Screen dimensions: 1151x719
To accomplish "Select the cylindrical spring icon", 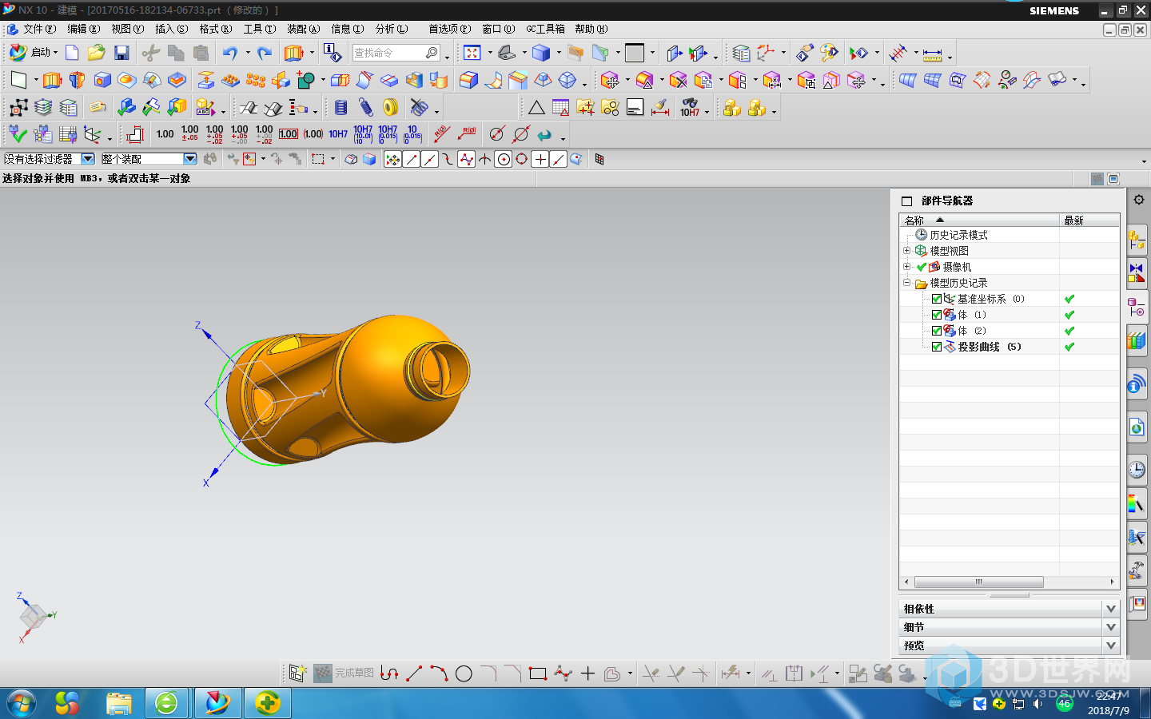I will [341, 107].
